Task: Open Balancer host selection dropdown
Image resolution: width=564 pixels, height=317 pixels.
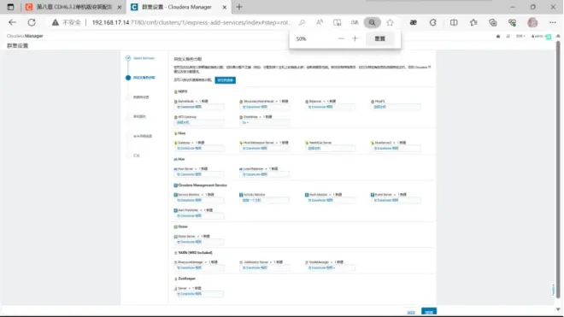Action: coord(330,107)
